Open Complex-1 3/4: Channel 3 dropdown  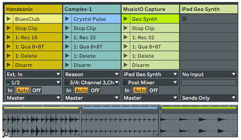pos(92,83)
